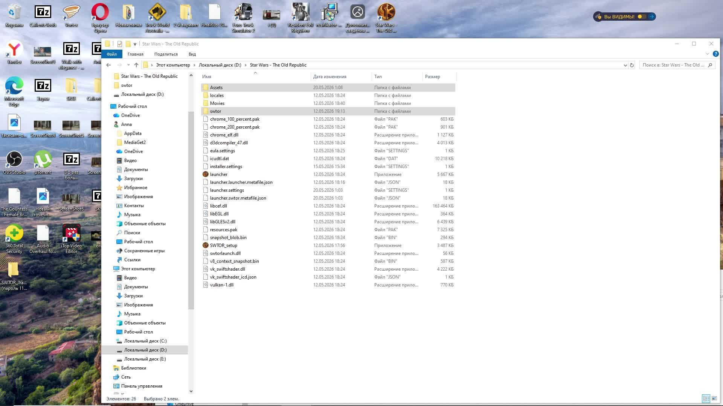Screen dimensions: 723x406
Task: Click the new folder icon in the quick access toolbar
Action: 128,44
